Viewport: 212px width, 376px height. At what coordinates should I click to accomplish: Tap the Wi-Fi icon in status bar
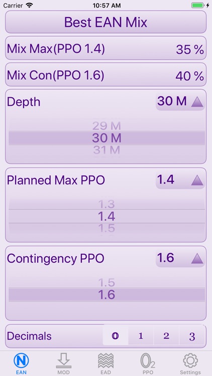[30, 6]
